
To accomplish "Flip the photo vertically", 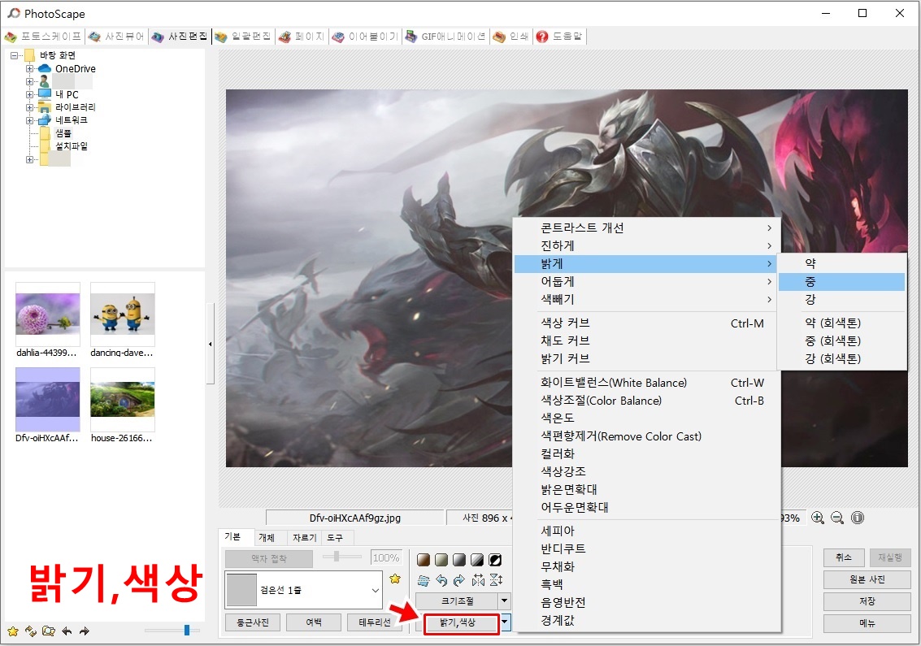I will pos(496,580).
